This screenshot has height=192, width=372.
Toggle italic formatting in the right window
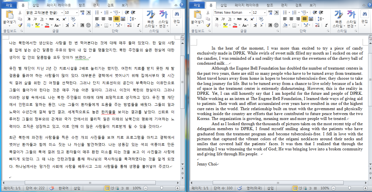click(x=223, y=19)
